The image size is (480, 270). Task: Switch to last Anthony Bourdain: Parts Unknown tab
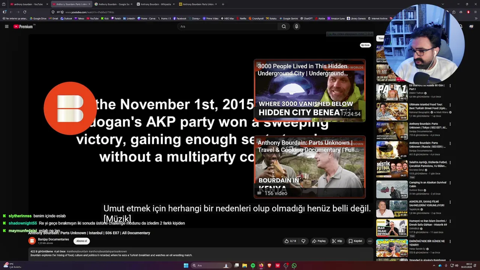[x=198, y=4]
